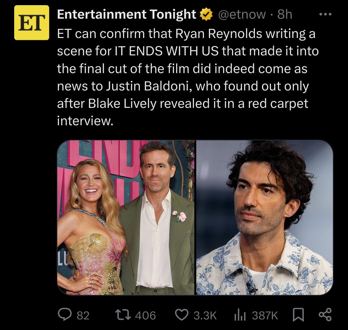Reply using the speech bubble icon
The height and width of the screenshot is (330, 348).
[64, 315]
